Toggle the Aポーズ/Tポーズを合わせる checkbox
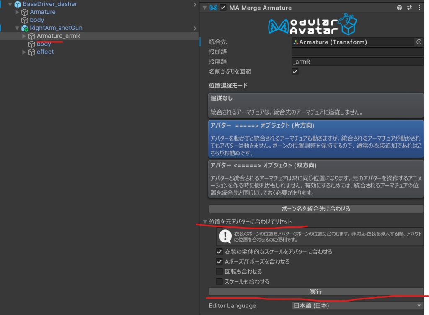The image size is (429, 315). (219, 262)
